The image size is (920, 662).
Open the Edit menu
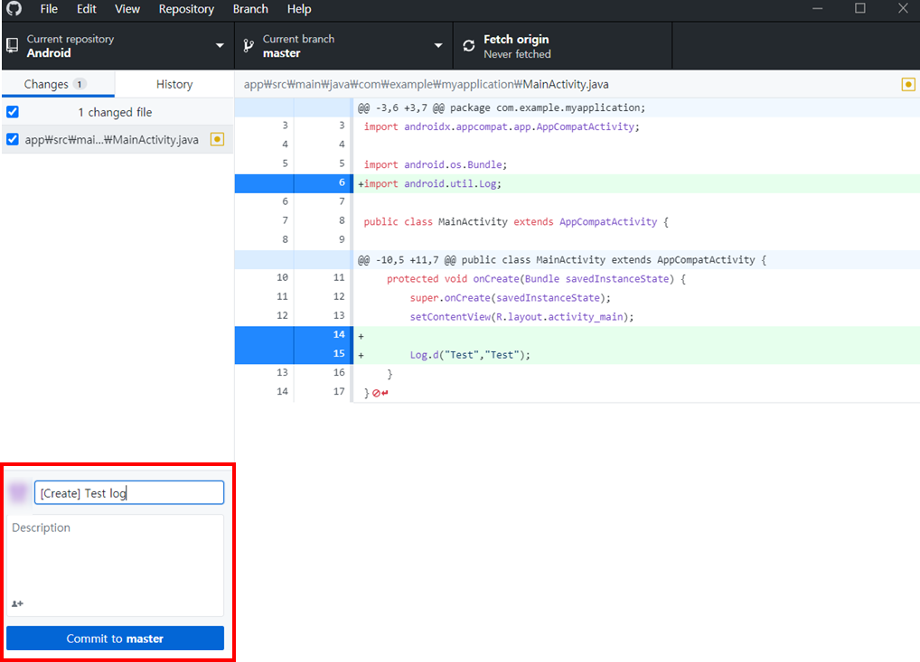pyautogui.click(x=86, y=9)
